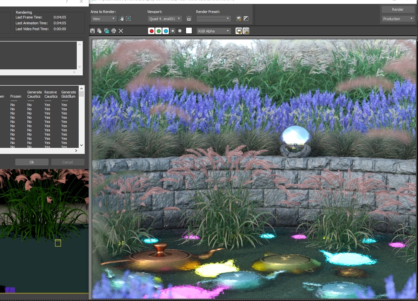This screenshot has height=301, width=418.
Task: Lock render to the viewport
Action: [189, 18]
